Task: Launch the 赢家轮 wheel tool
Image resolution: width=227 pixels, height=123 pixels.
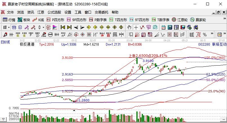Action: 198,20
